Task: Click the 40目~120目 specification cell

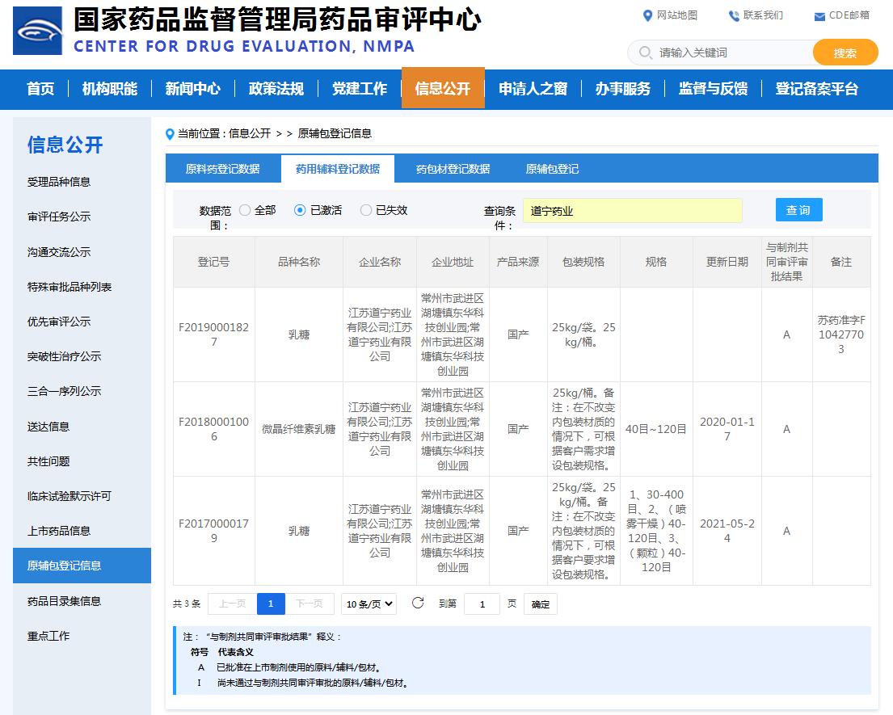Action: click(x=656, y=429)
